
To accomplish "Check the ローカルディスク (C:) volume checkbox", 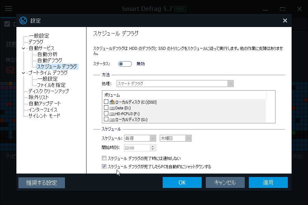I will click(106, 101).
